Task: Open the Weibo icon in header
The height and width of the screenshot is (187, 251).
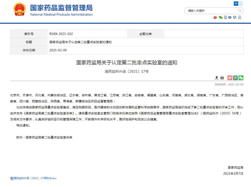Action: [x=215, y=18]
